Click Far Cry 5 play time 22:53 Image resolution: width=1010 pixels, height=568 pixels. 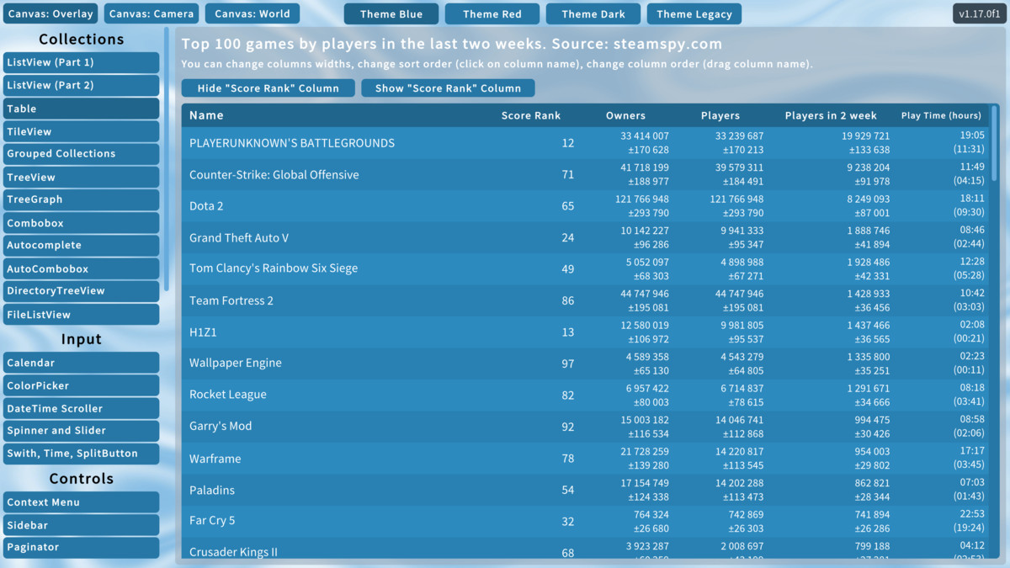click(x=972, y=514)
